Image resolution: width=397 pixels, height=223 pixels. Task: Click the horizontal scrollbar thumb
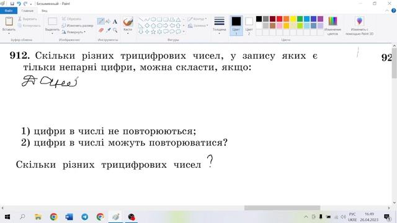point(282,208)
